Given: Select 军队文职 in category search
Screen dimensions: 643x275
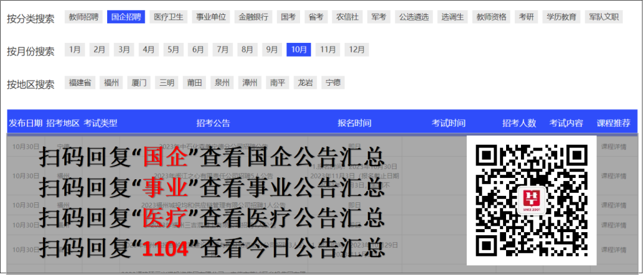Looking at the screenshot, I should pos(604,17).
